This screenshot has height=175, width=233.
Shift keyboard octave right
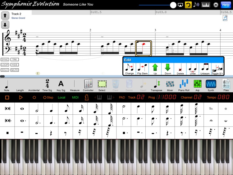click(x=111, y=98)
